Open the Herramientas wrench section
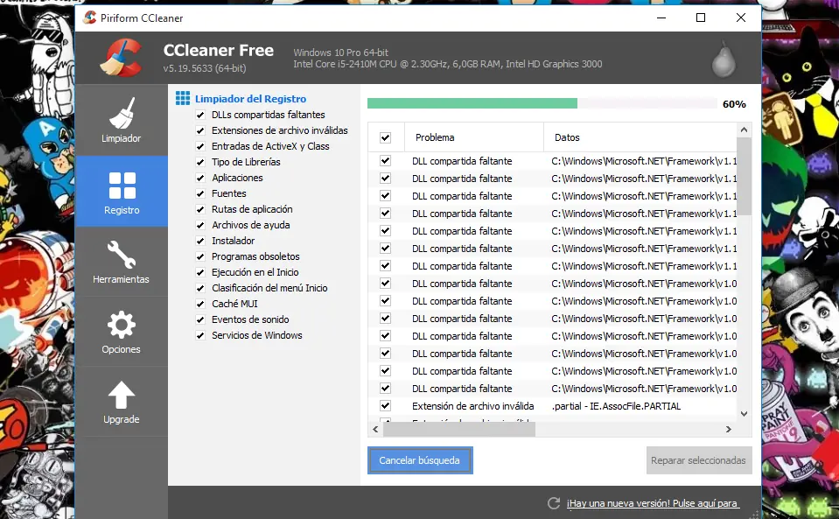 [122, 262]
